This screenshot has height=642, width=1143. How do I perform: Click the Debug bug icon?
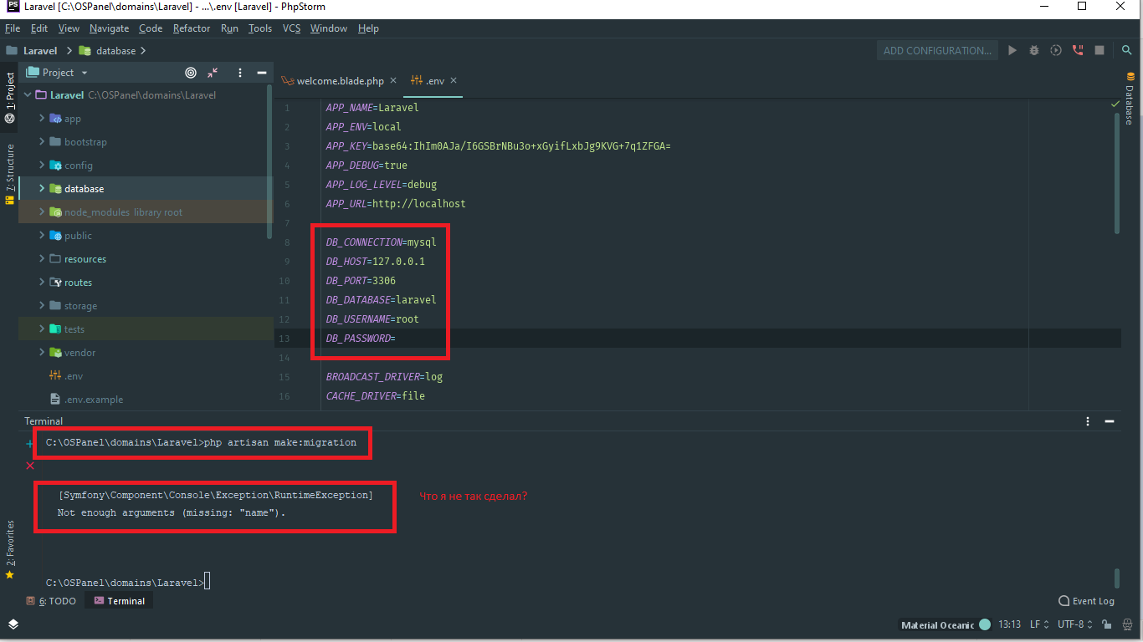coord(1034,50)
